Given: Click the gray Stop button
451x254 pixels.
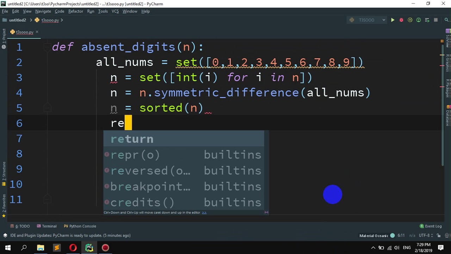Looking at the screenshot, I should tap(436, 20).
